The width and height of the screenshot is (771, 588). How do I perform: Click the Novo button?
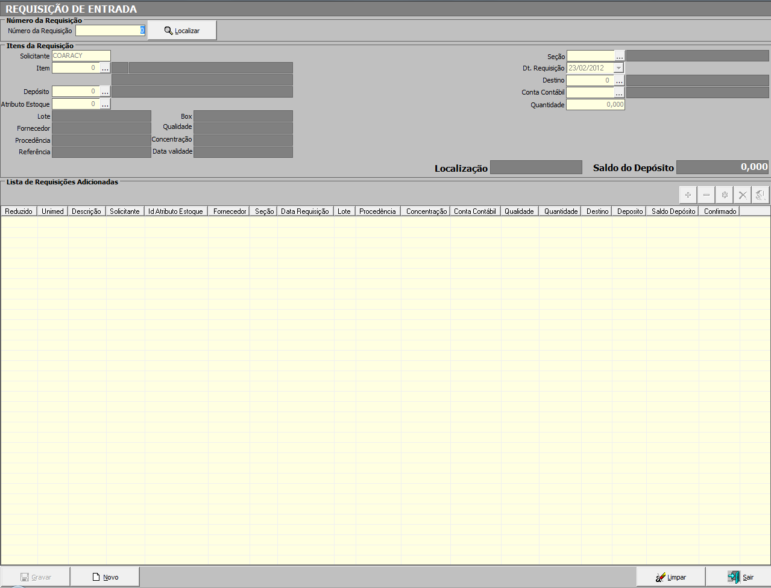tap(105, 577)
